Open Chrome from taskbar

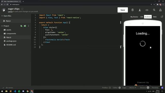tap(28, 91)
